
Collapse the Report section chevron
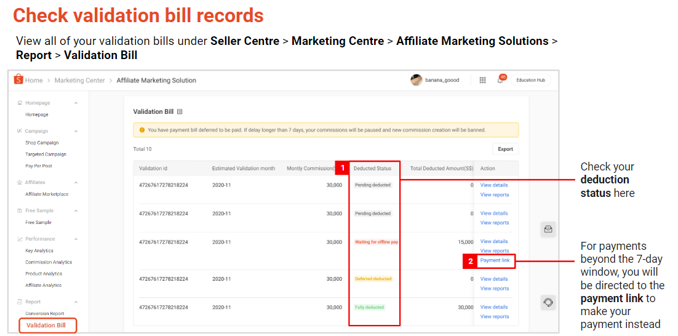pyautogui.click(x=76, y=302)
